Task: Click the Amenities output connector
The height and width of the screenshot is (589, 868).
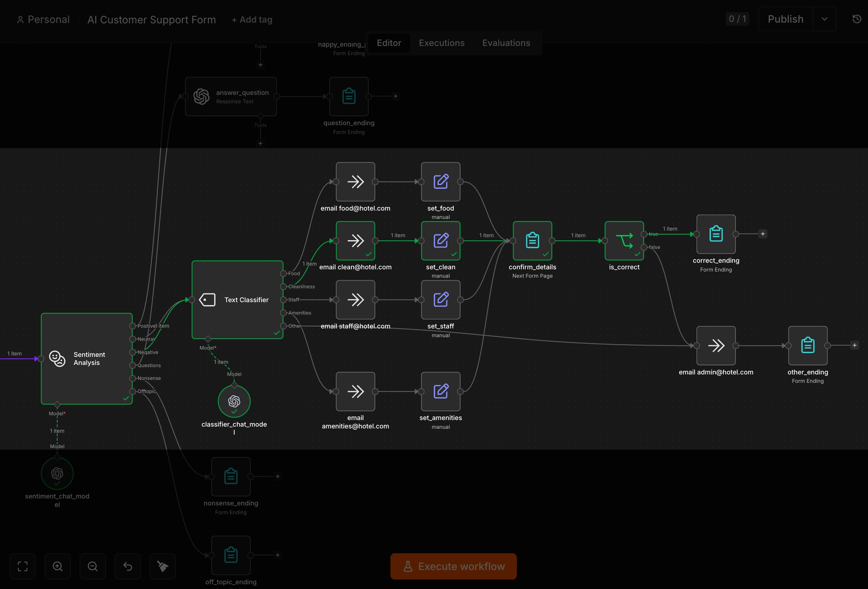Action: coord(283,313)
